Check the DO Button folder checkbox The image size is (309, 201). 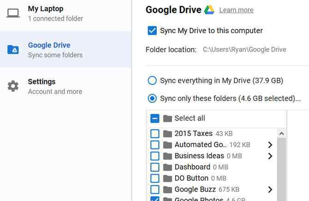point(154,178)
